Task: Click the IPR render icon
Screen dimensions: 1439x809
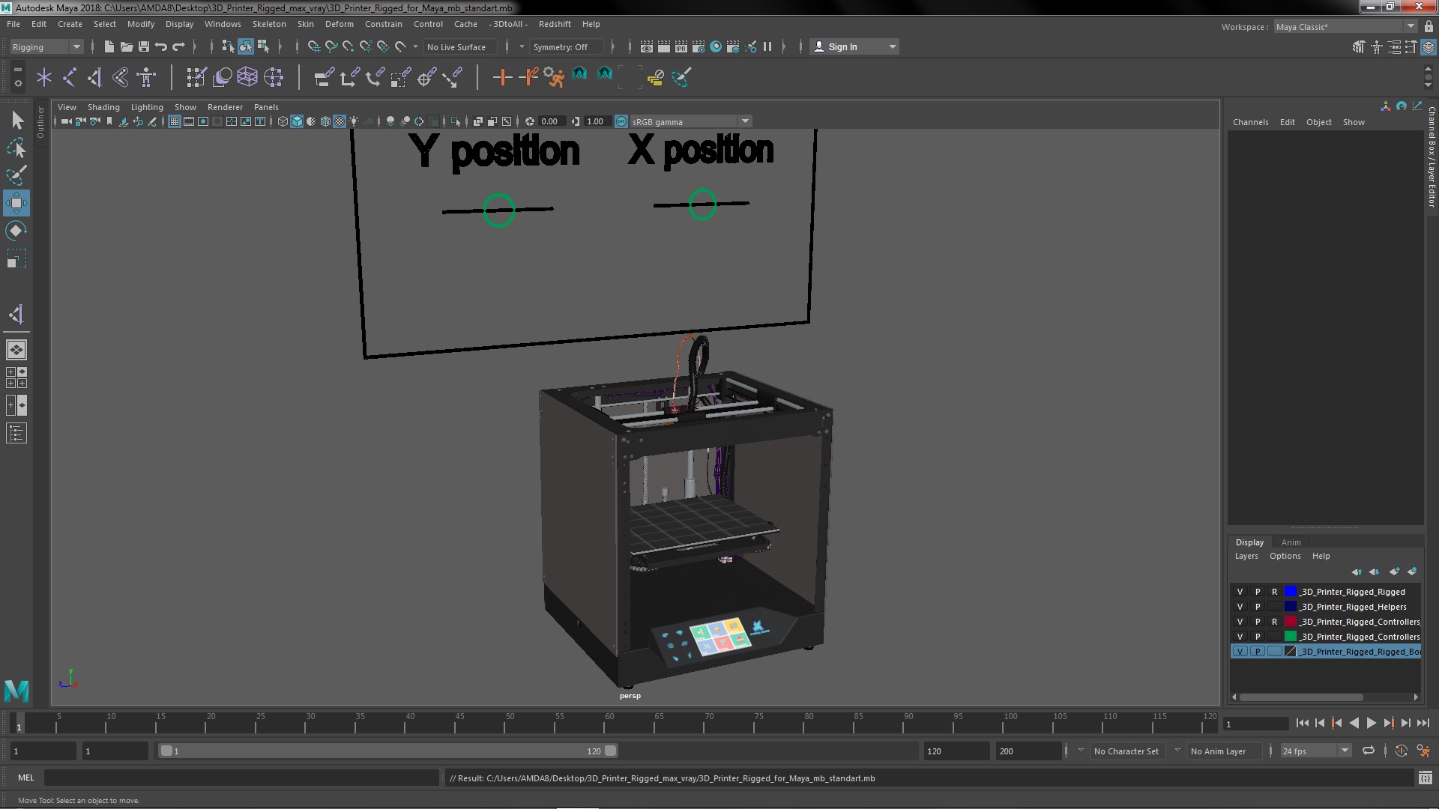Action: [681, 46]
